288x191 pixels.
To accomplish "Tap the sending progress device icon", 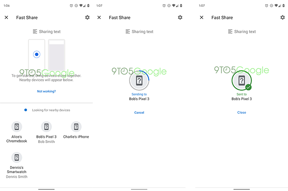I will [x=139, y=81].
